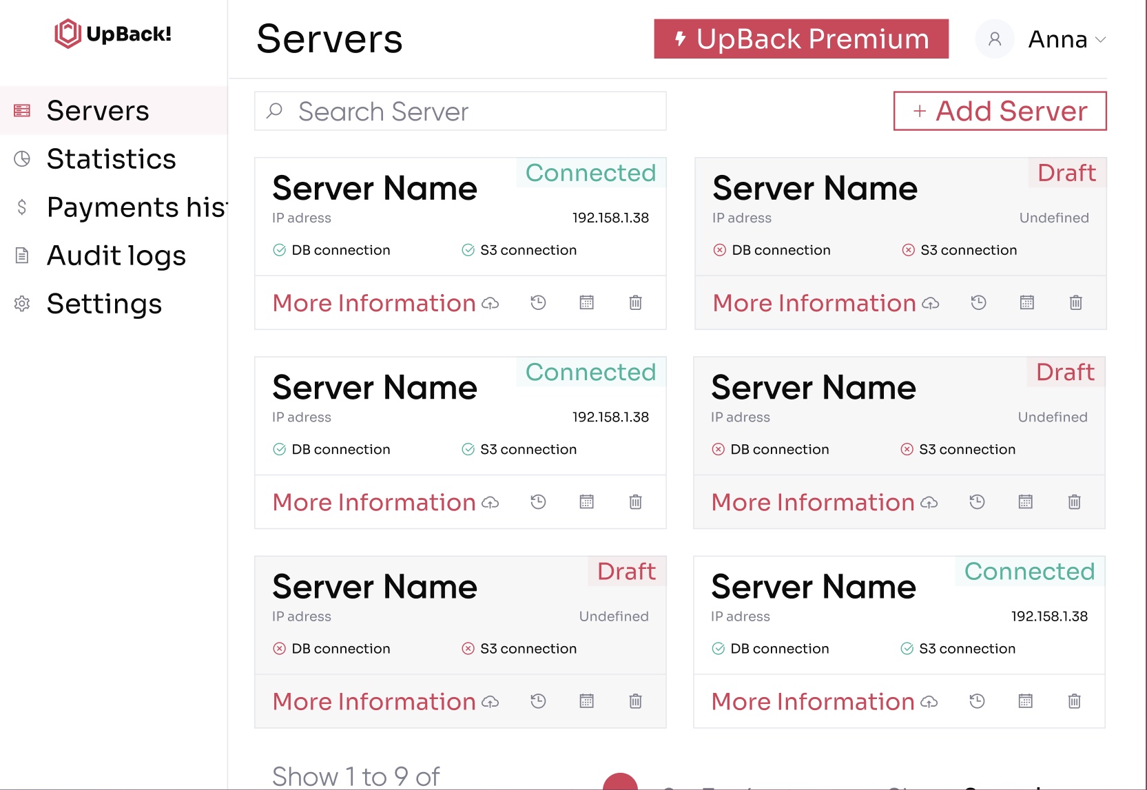Go to Audit logs in sidebar
The height and width of the screenshot is (790, 1147).
tap(116, 256)
